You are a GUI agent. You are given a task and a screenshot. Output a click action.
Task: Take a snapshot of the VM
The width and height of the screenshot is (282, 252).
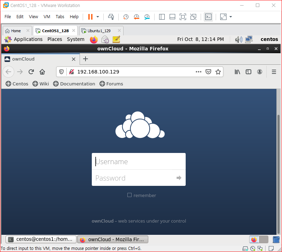click(126, 17)
